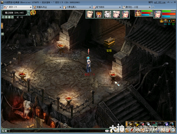Click the 亥时 game time text

tap(20, 17)
